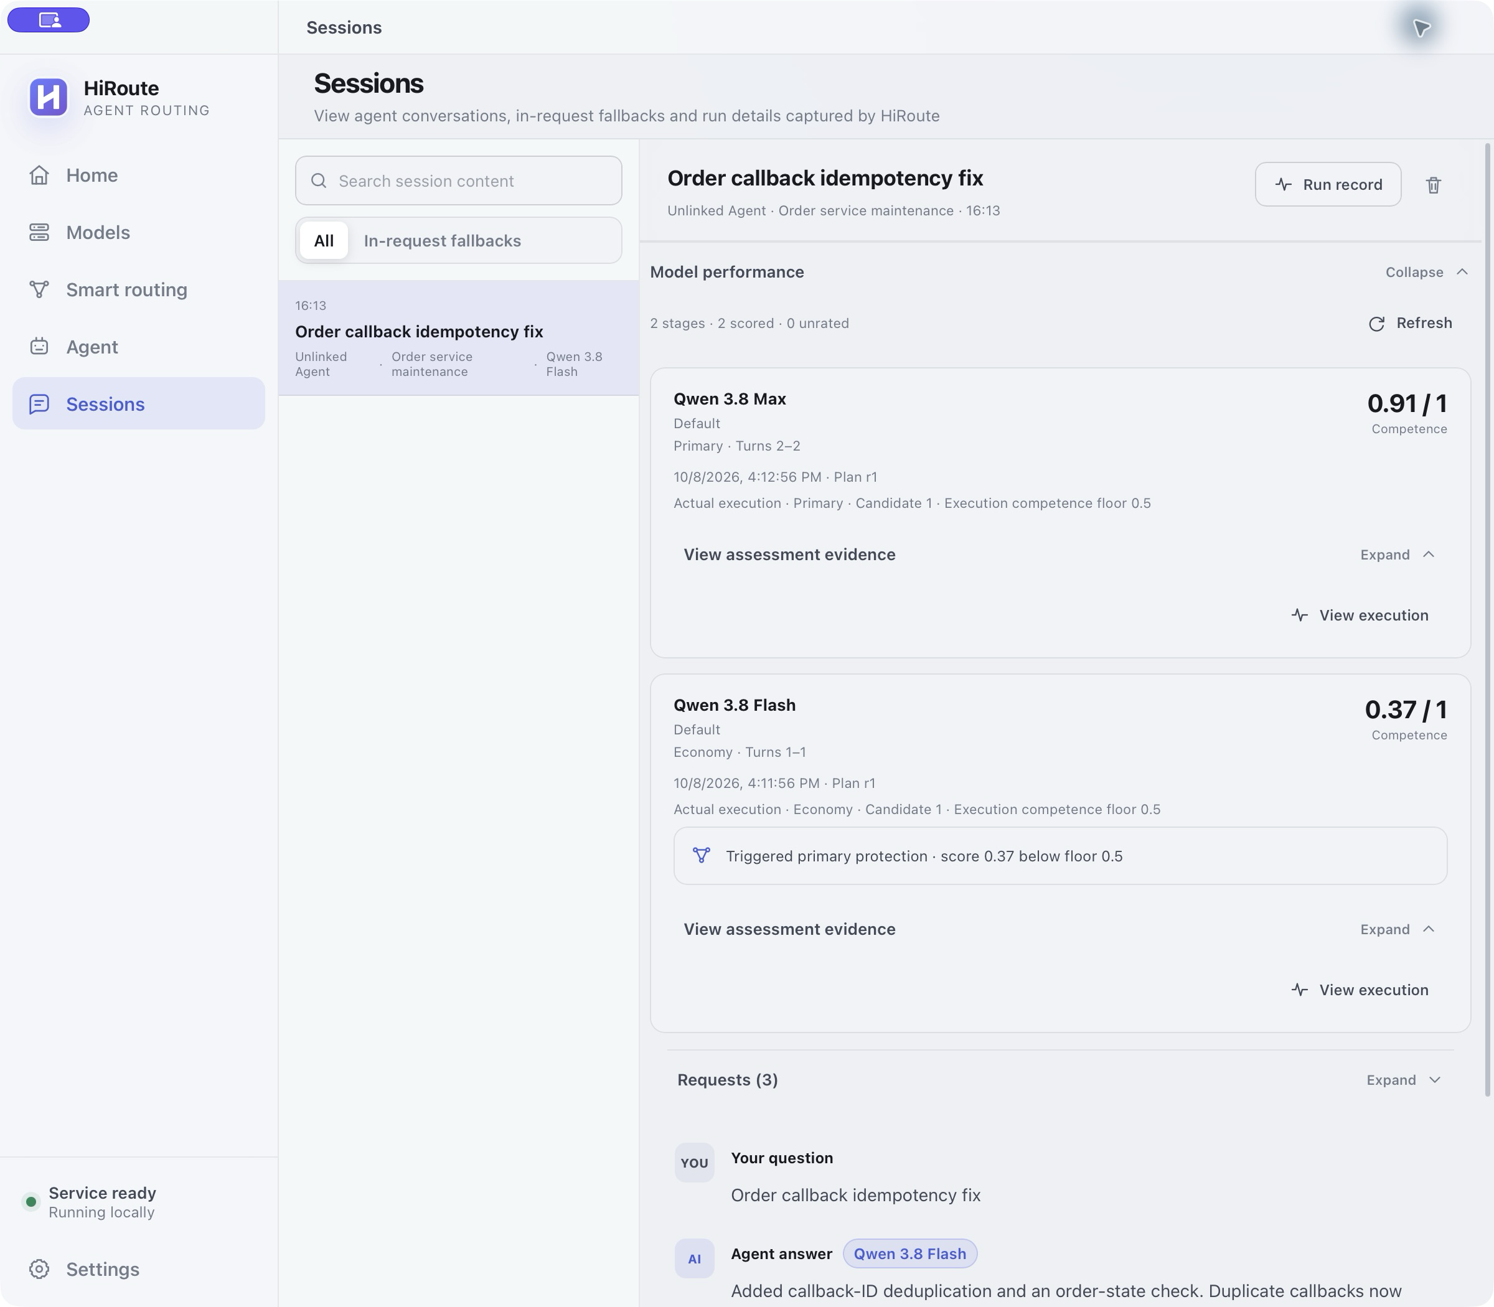The width and height of the screenshot is (1494, 1307).
Task: Click the Qwen 3.8 Flash model badge
Action: click(909, 1253)
